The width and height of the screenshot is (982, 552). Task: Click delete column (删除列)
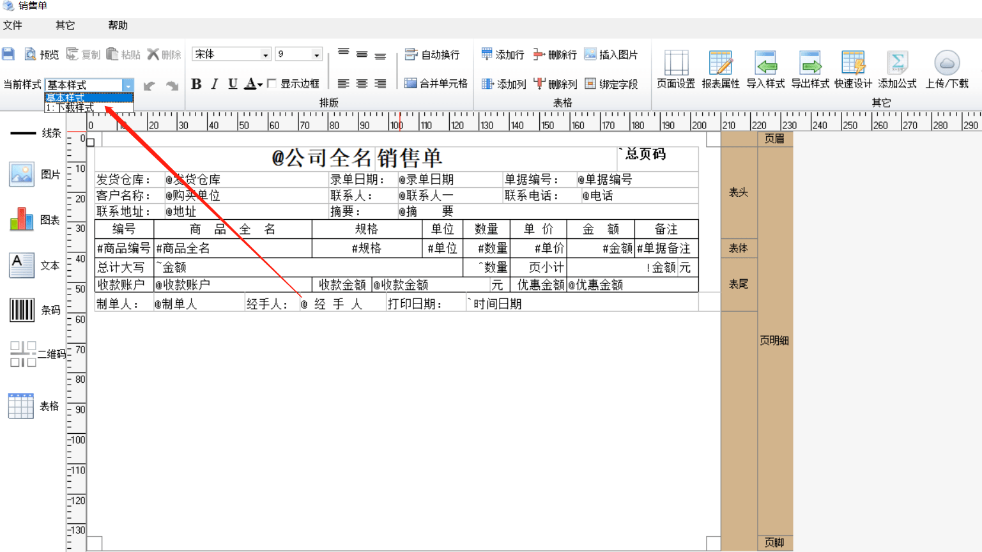click(555, 84)
